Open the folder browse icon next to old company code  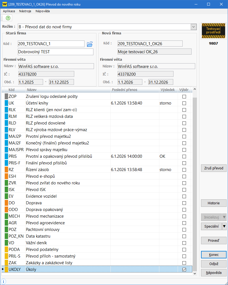click(90, 44)
